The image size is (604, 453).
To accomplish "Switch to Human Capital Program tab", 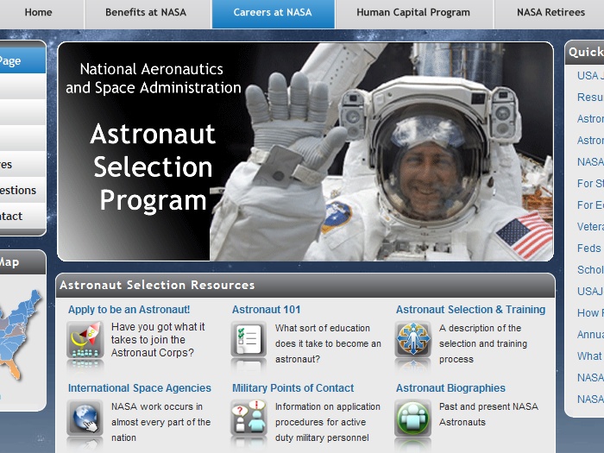I will point(413,13).
